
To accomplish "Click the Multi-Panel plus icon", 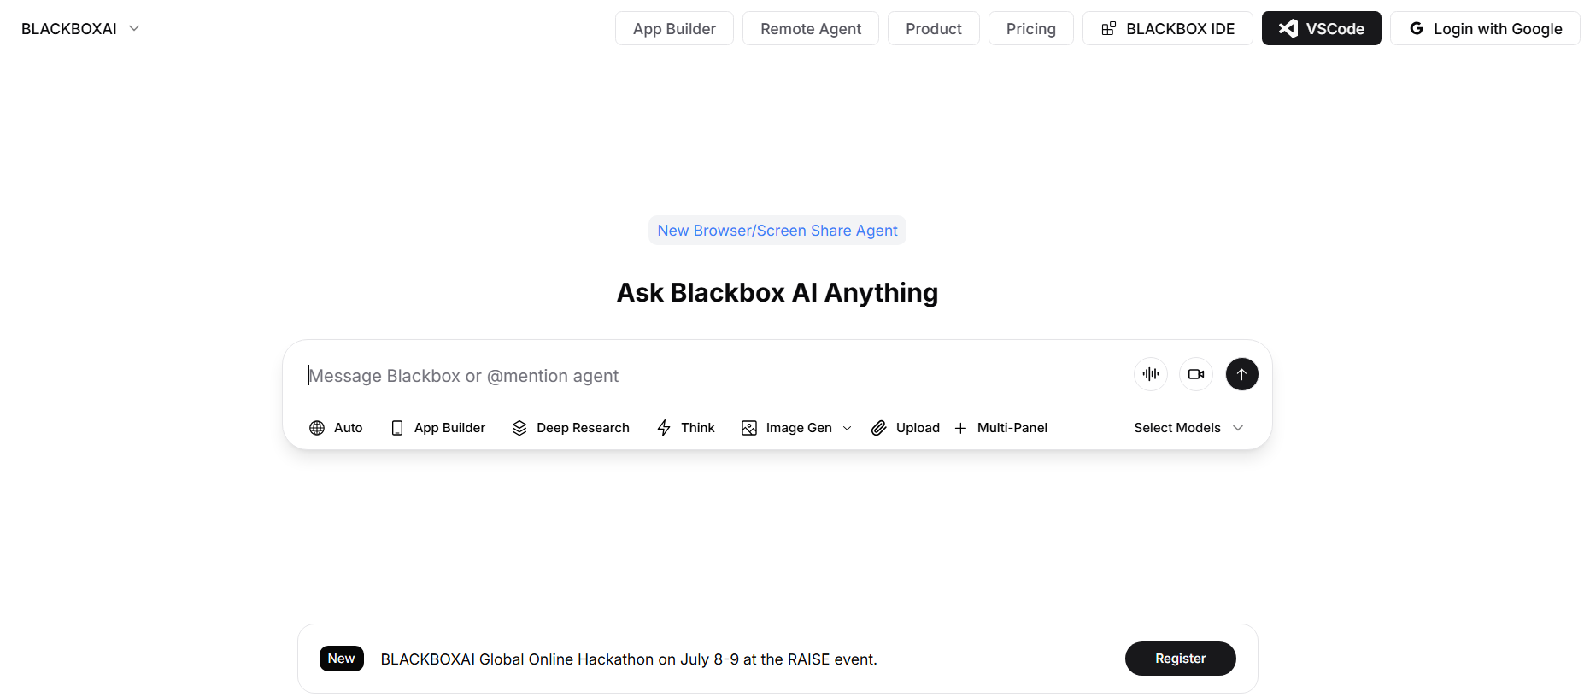I will pyautogui.click(x=960, y=428).
